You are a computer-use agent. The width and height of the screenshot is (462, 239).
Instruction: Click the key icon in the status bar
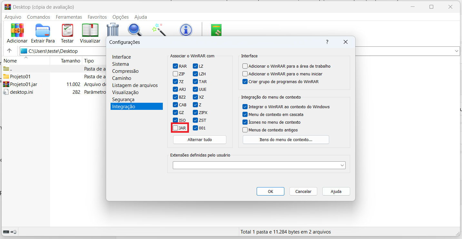click(x=14, y=232)
